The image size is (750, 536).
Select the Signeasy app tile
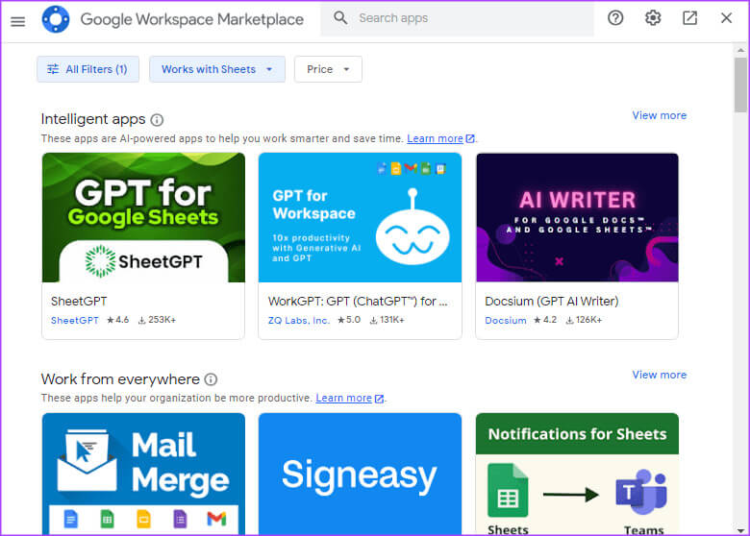[360, 474]
